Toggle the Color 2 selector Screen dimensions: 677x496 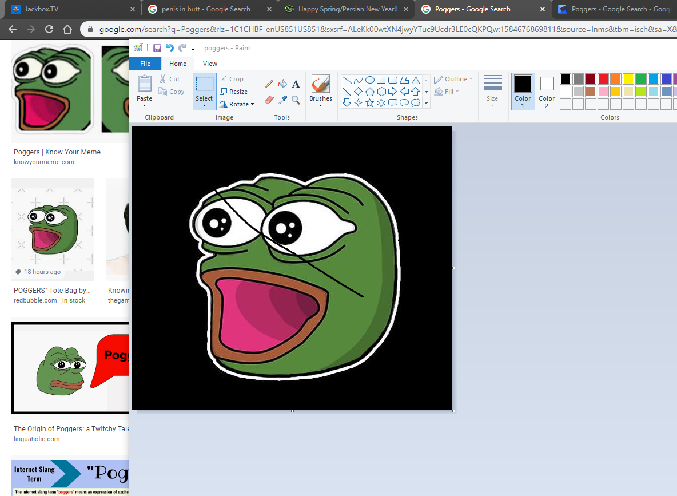[x=547, y=91]
